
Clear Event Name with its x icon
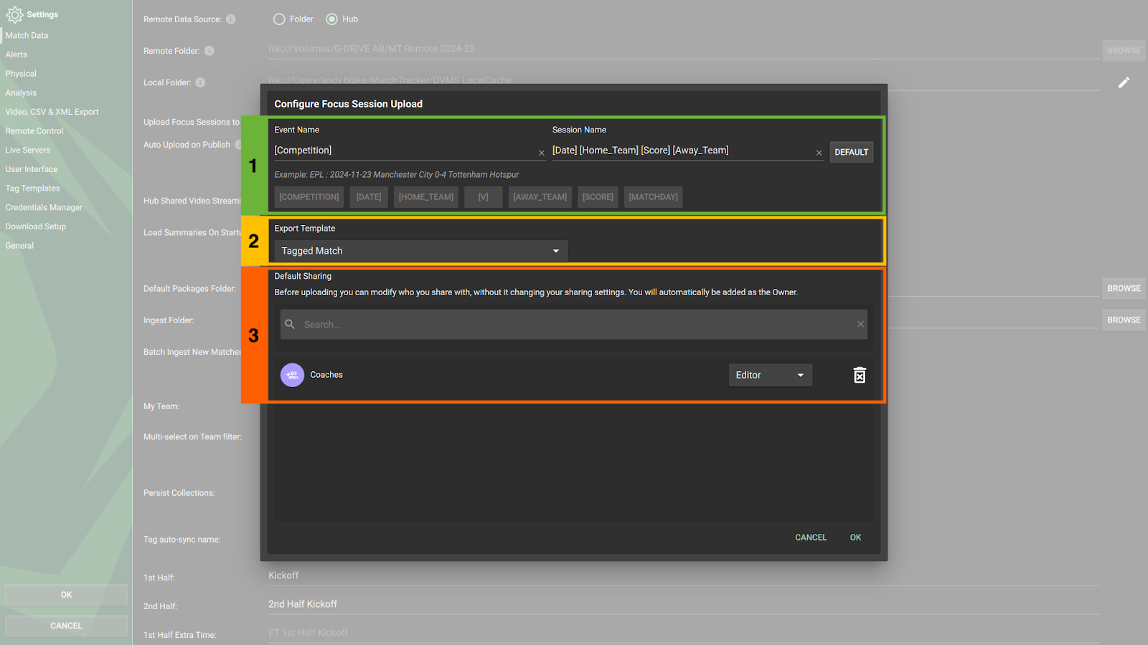(x=541, y=153)
